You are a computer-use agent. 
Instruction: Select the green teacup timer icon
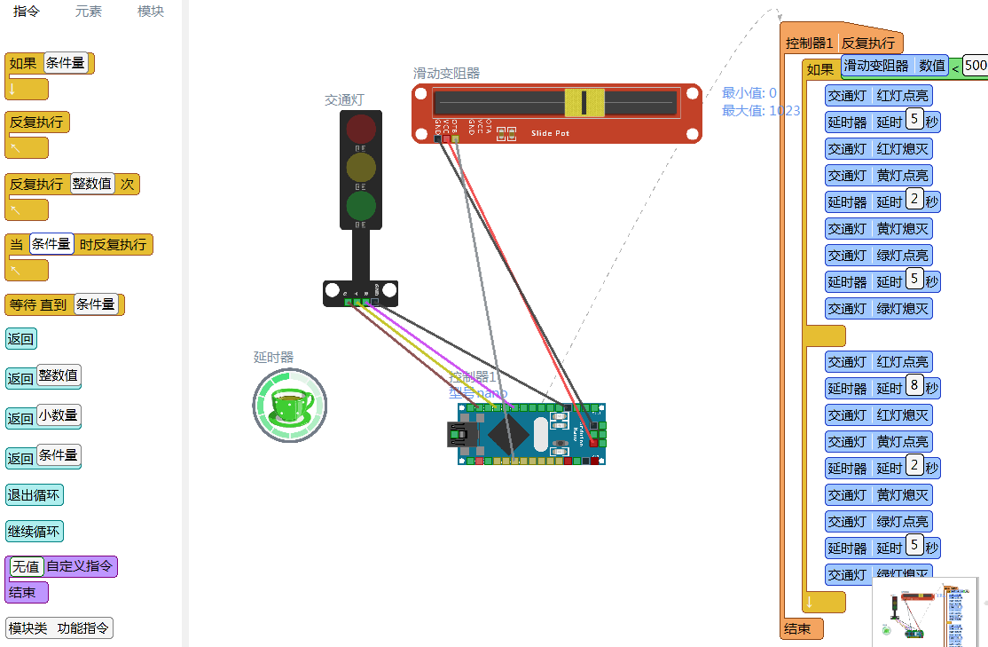pyautogui.click(x=289, y=406)
